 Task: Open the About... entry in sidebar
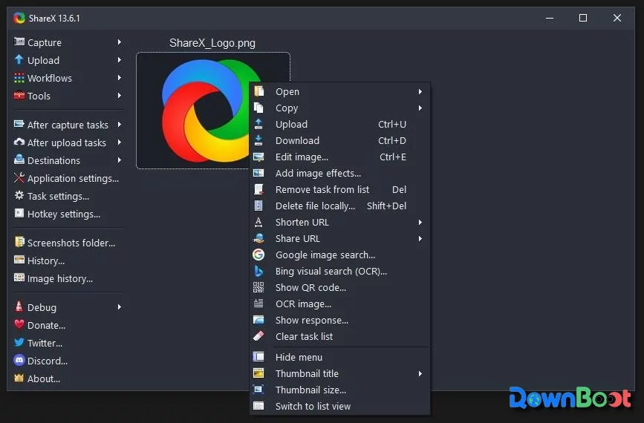67,378
